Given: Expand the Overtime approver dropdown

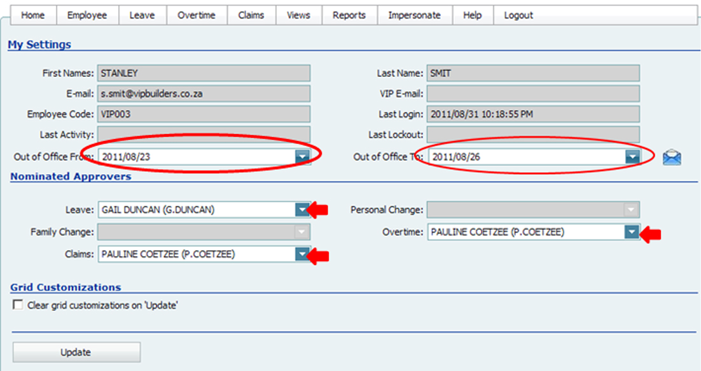Looking at the screenshot, I should click(x=631, y=233).
